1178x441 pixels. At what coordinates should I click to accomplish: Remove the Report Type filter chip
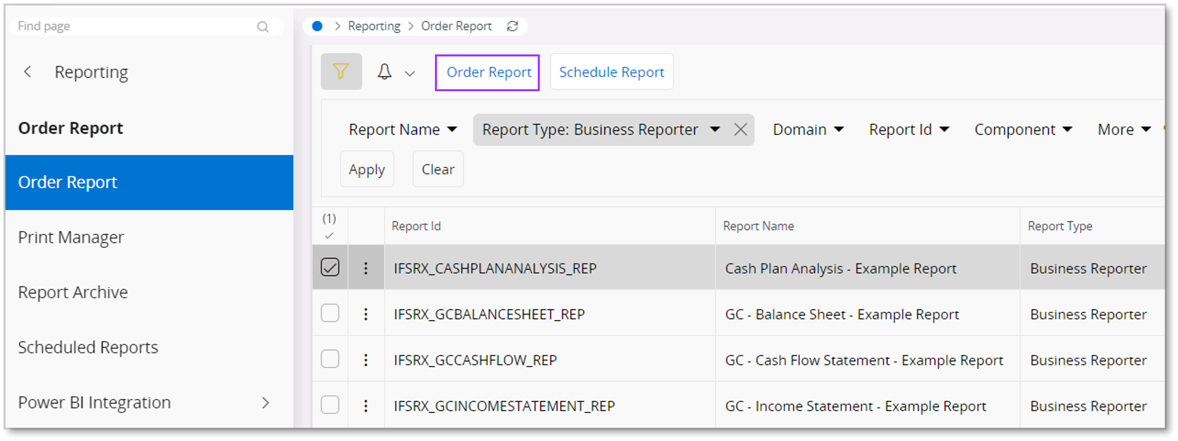point(740,130)
